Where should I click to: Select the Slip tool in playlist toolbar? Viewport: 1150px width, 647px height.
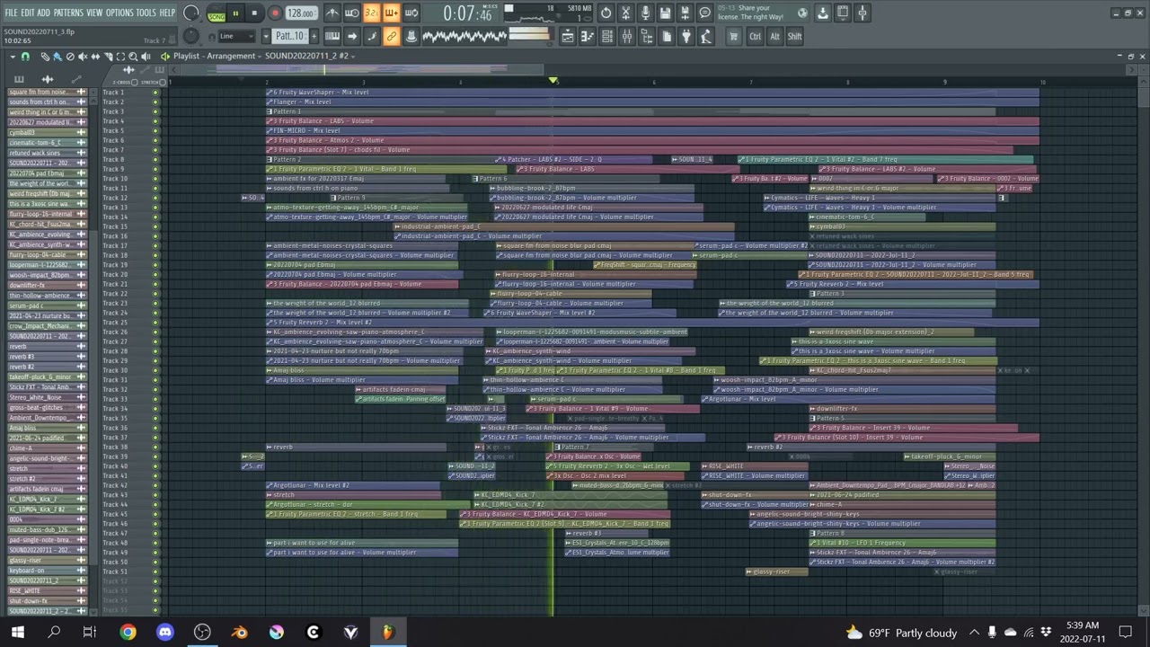click(95, 57)
